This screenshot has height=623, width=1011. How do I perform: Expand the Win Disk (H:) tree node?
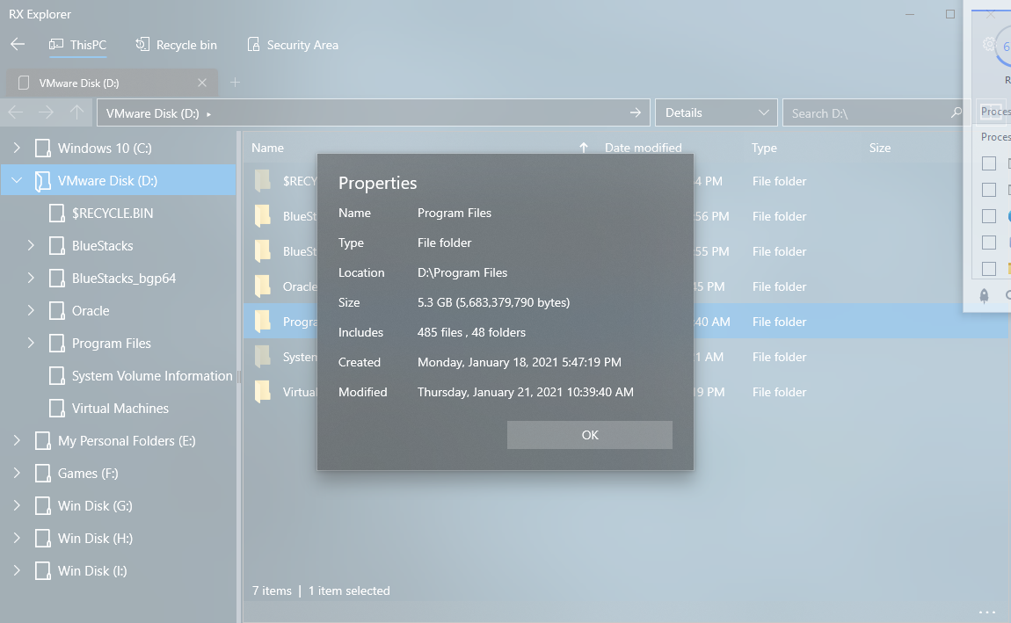coord(17,538)
